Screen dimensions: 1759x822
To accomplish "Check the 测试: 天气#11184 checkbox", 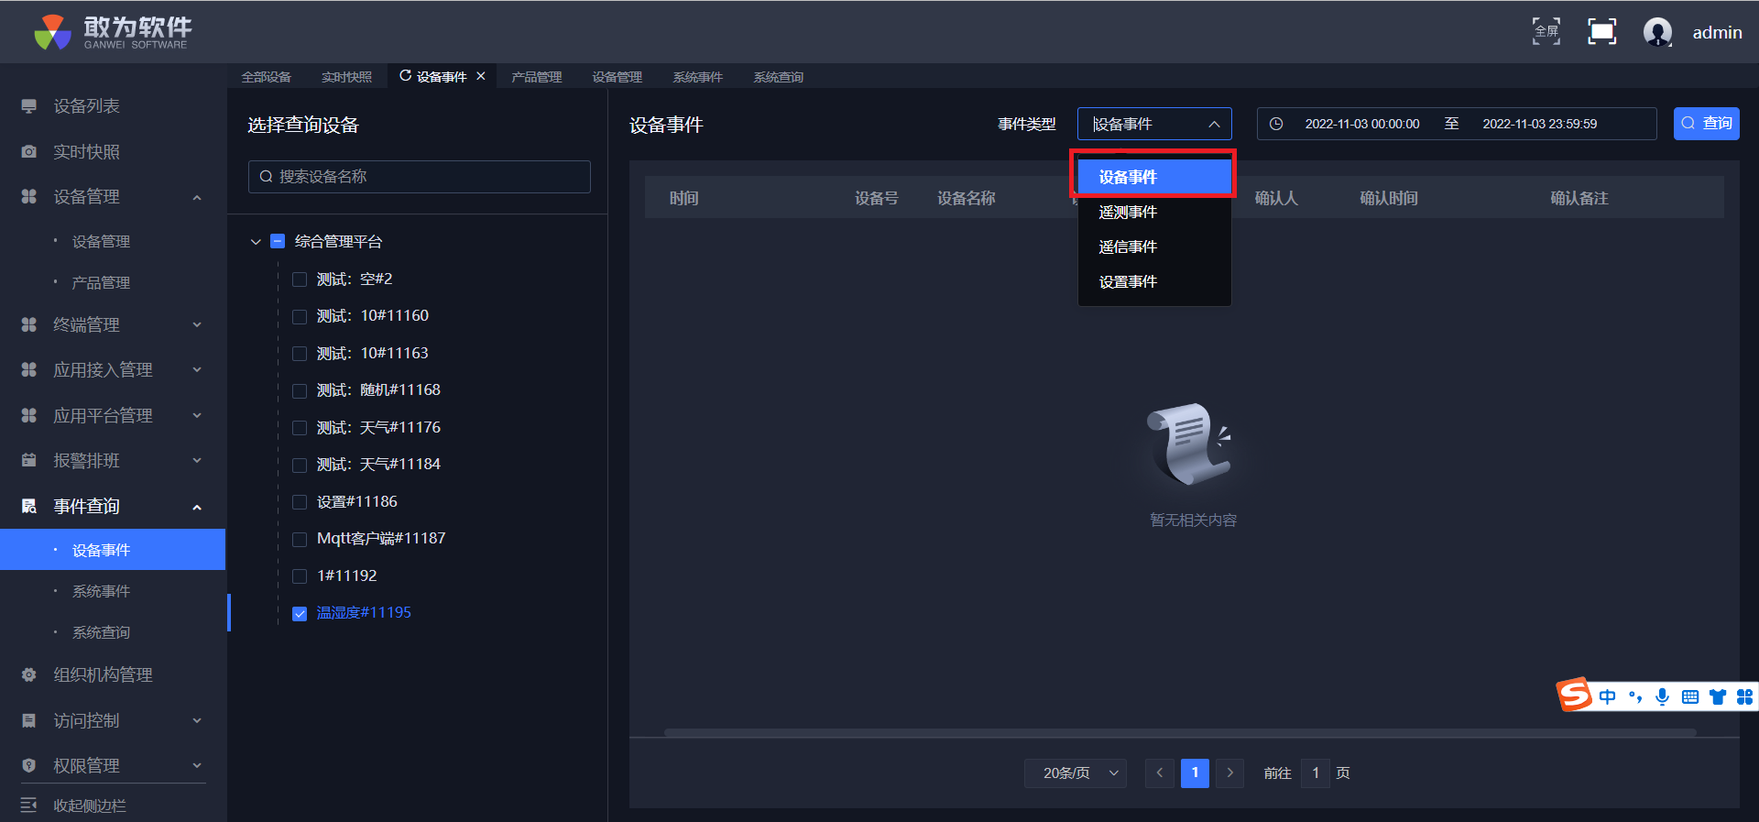I will [300, 465].
